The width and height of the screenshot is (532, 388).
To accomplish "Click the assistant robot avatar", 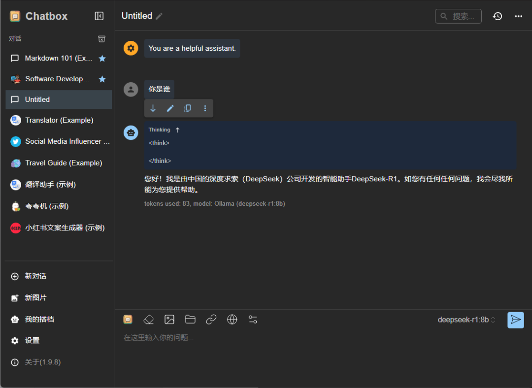I will [x=131, y=132].
